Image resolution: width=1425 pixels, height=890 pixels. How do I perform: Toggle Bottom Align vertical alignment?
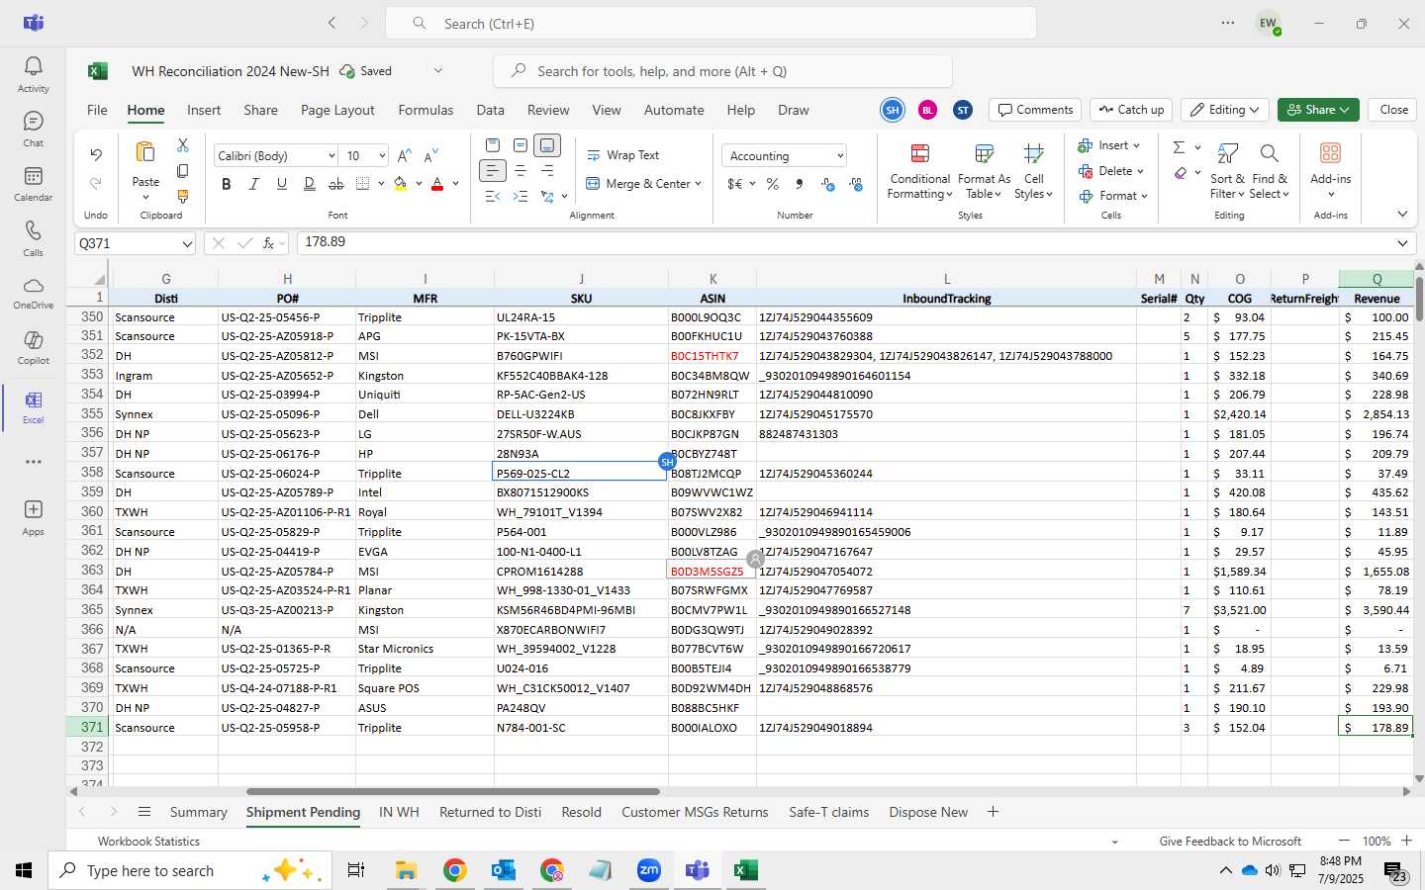pyautogui.click(x=547, y=145)
